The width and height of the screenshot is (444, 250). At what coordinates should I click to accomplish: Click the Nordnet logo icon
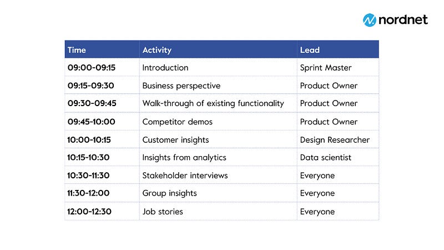click(x=370, y=20)
